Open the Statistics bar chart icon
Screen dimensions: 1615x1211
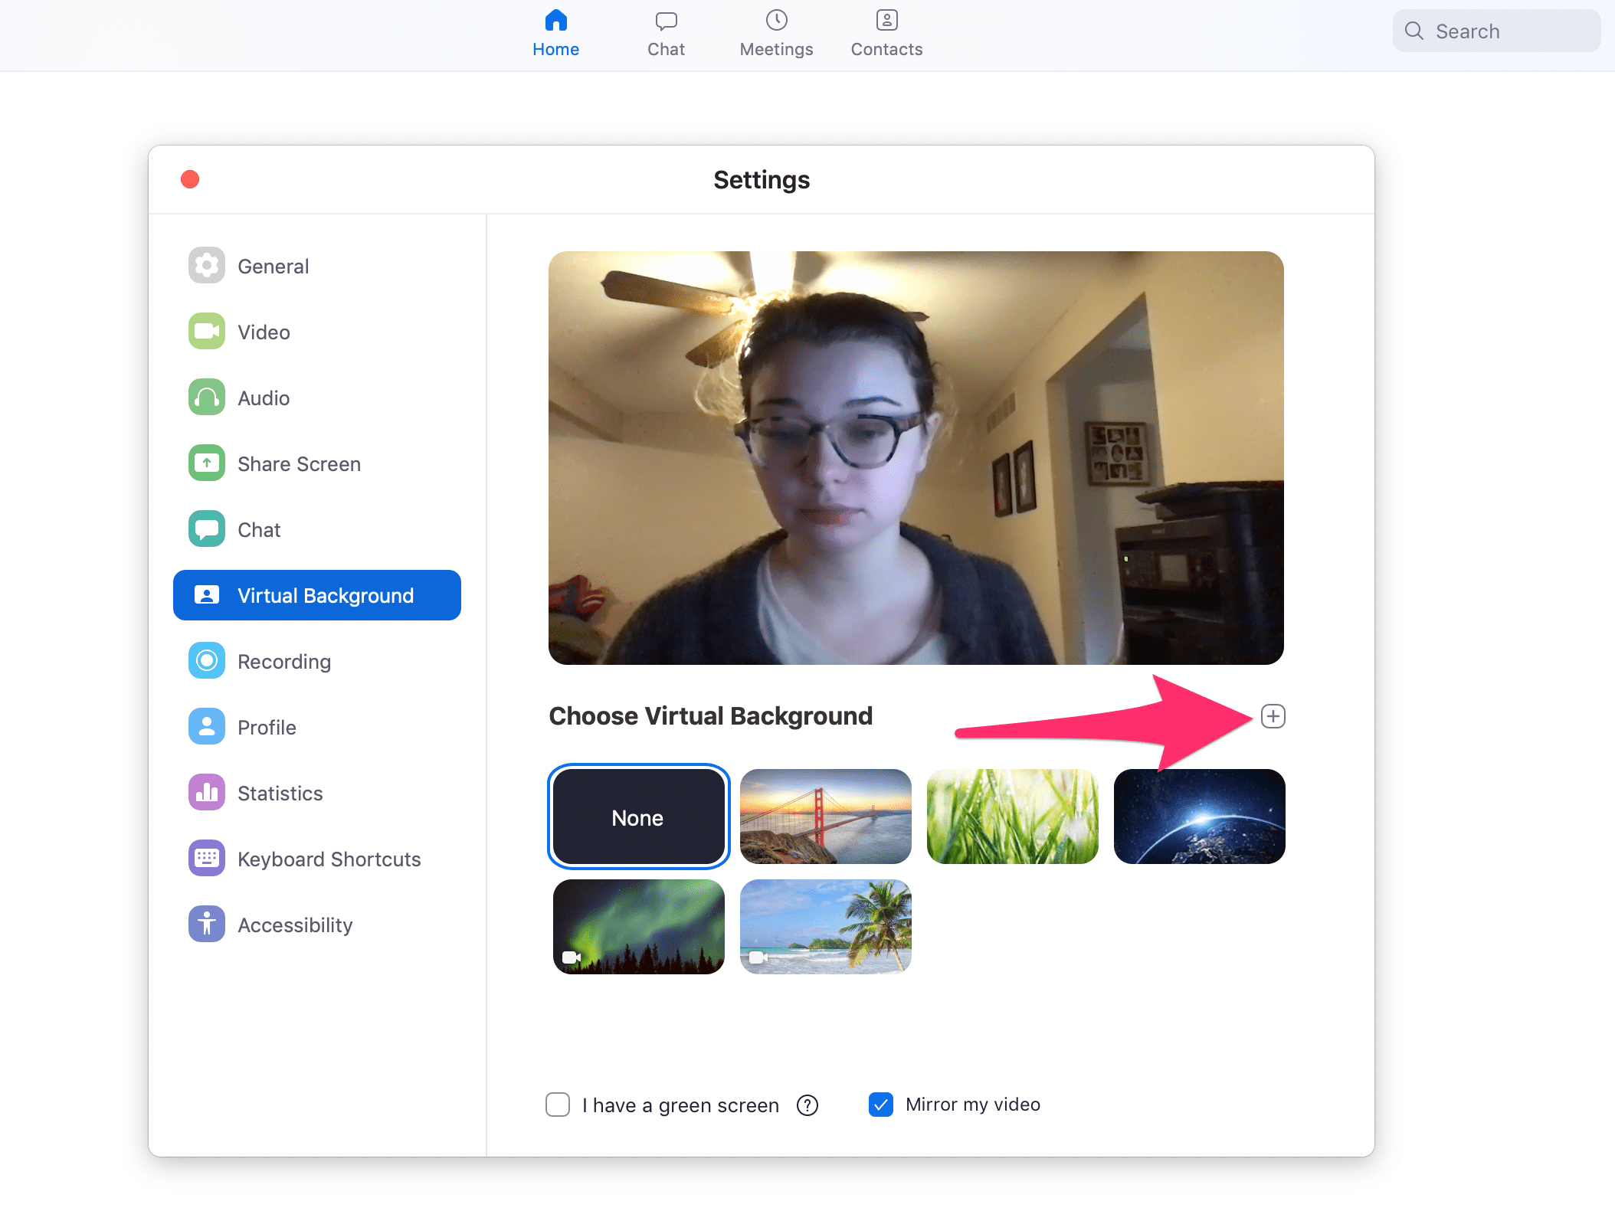pyautogui.click(x=207, y=793)
